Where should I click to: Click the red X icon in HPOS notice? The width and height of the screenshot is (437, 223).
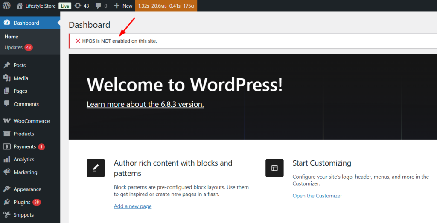(x=78, y=41)
